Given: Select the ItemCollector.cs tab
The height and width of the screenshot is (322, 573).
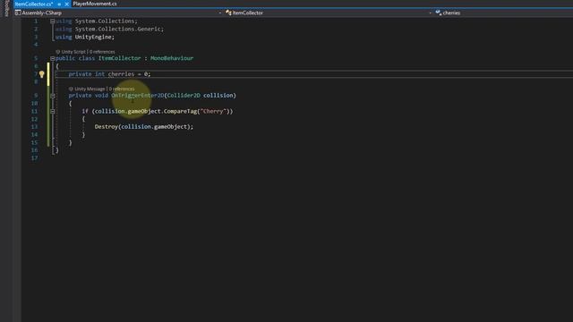Looking at the screenshot, I should point(34,4).
